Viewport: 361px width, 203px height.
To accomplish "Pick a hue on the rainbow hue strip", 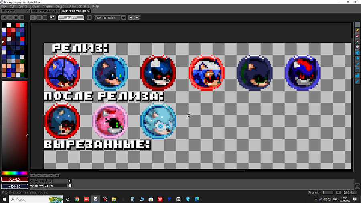I will [x=14, y=173].
